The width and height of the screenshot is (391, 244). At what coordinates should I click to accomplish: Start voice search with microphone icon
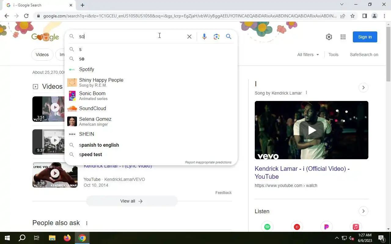click(x=204, y=37)
